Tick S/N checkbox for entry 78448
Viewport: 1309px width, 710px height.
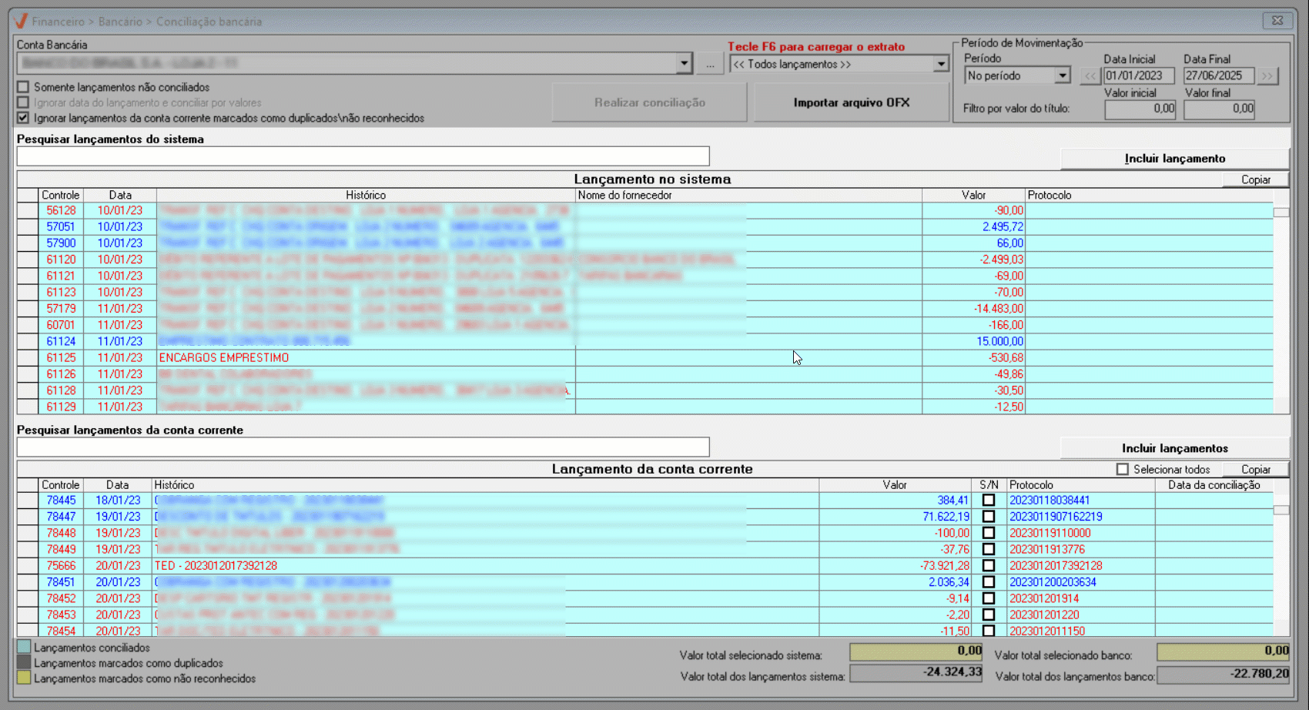click(989, 533)
